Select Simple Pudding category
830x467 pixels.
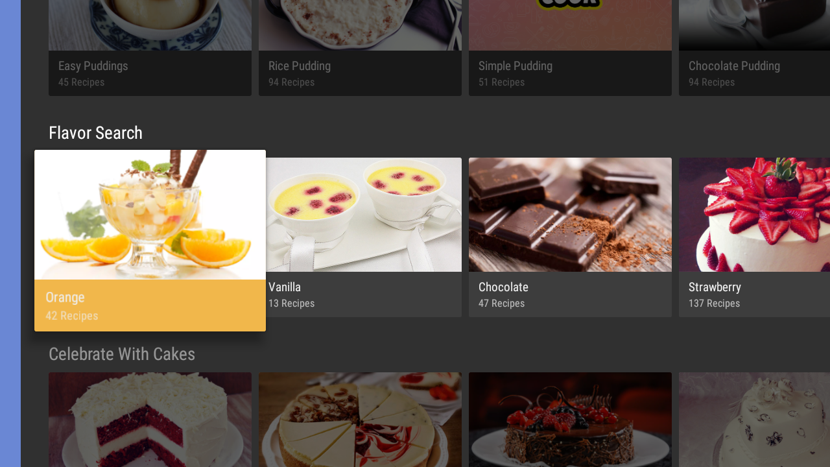(570, 48)
